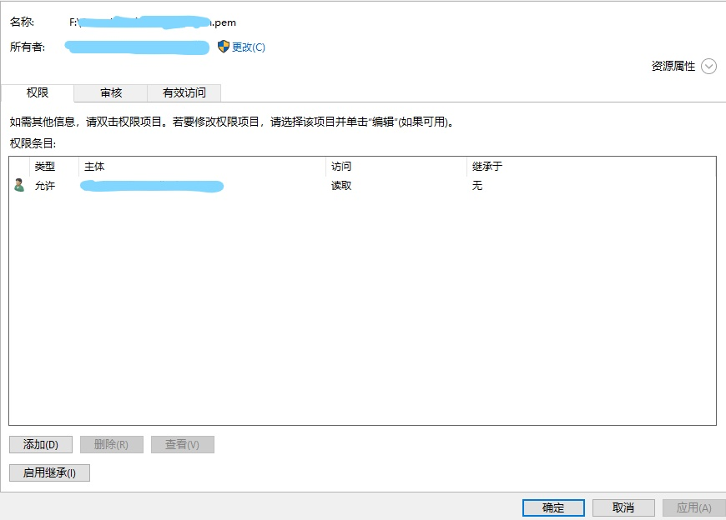Click the 访问 column header
This screenshot has height=520, width=726.
[341, 167]
